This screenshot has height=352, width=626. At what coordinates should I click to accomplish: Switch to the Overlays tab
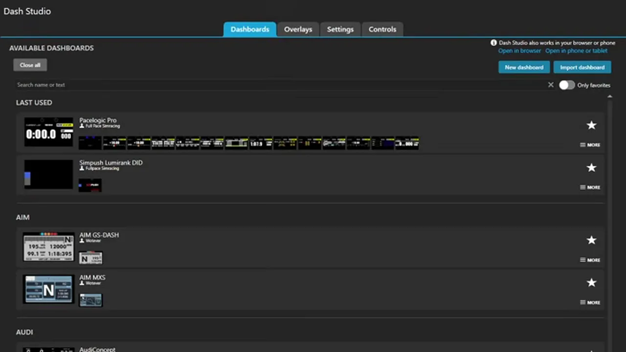tap(298, 29)
